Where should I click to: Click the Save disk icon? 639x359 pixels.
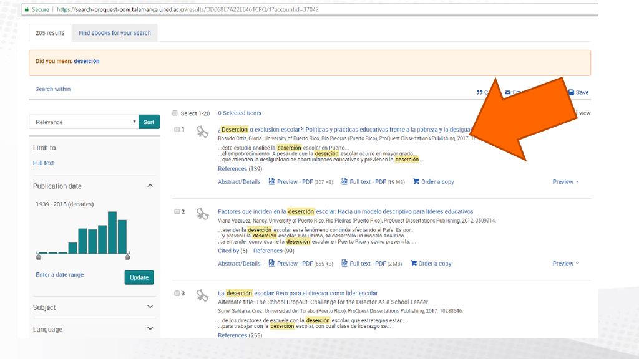[572, 92]
